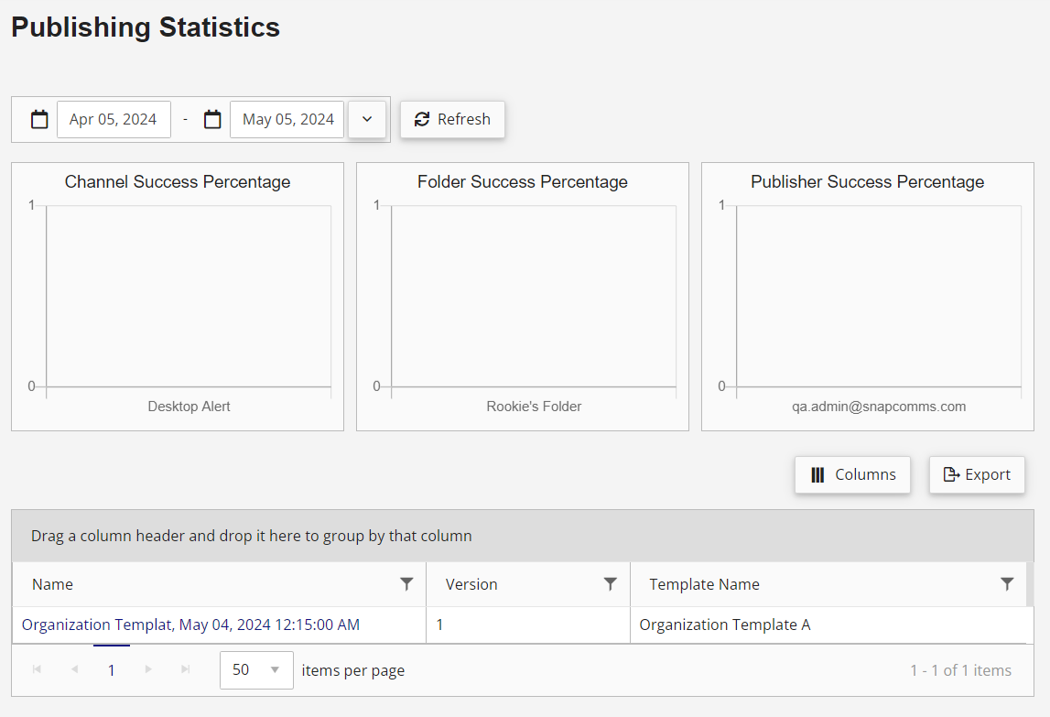Click the Refresh button

pos(452,119)
